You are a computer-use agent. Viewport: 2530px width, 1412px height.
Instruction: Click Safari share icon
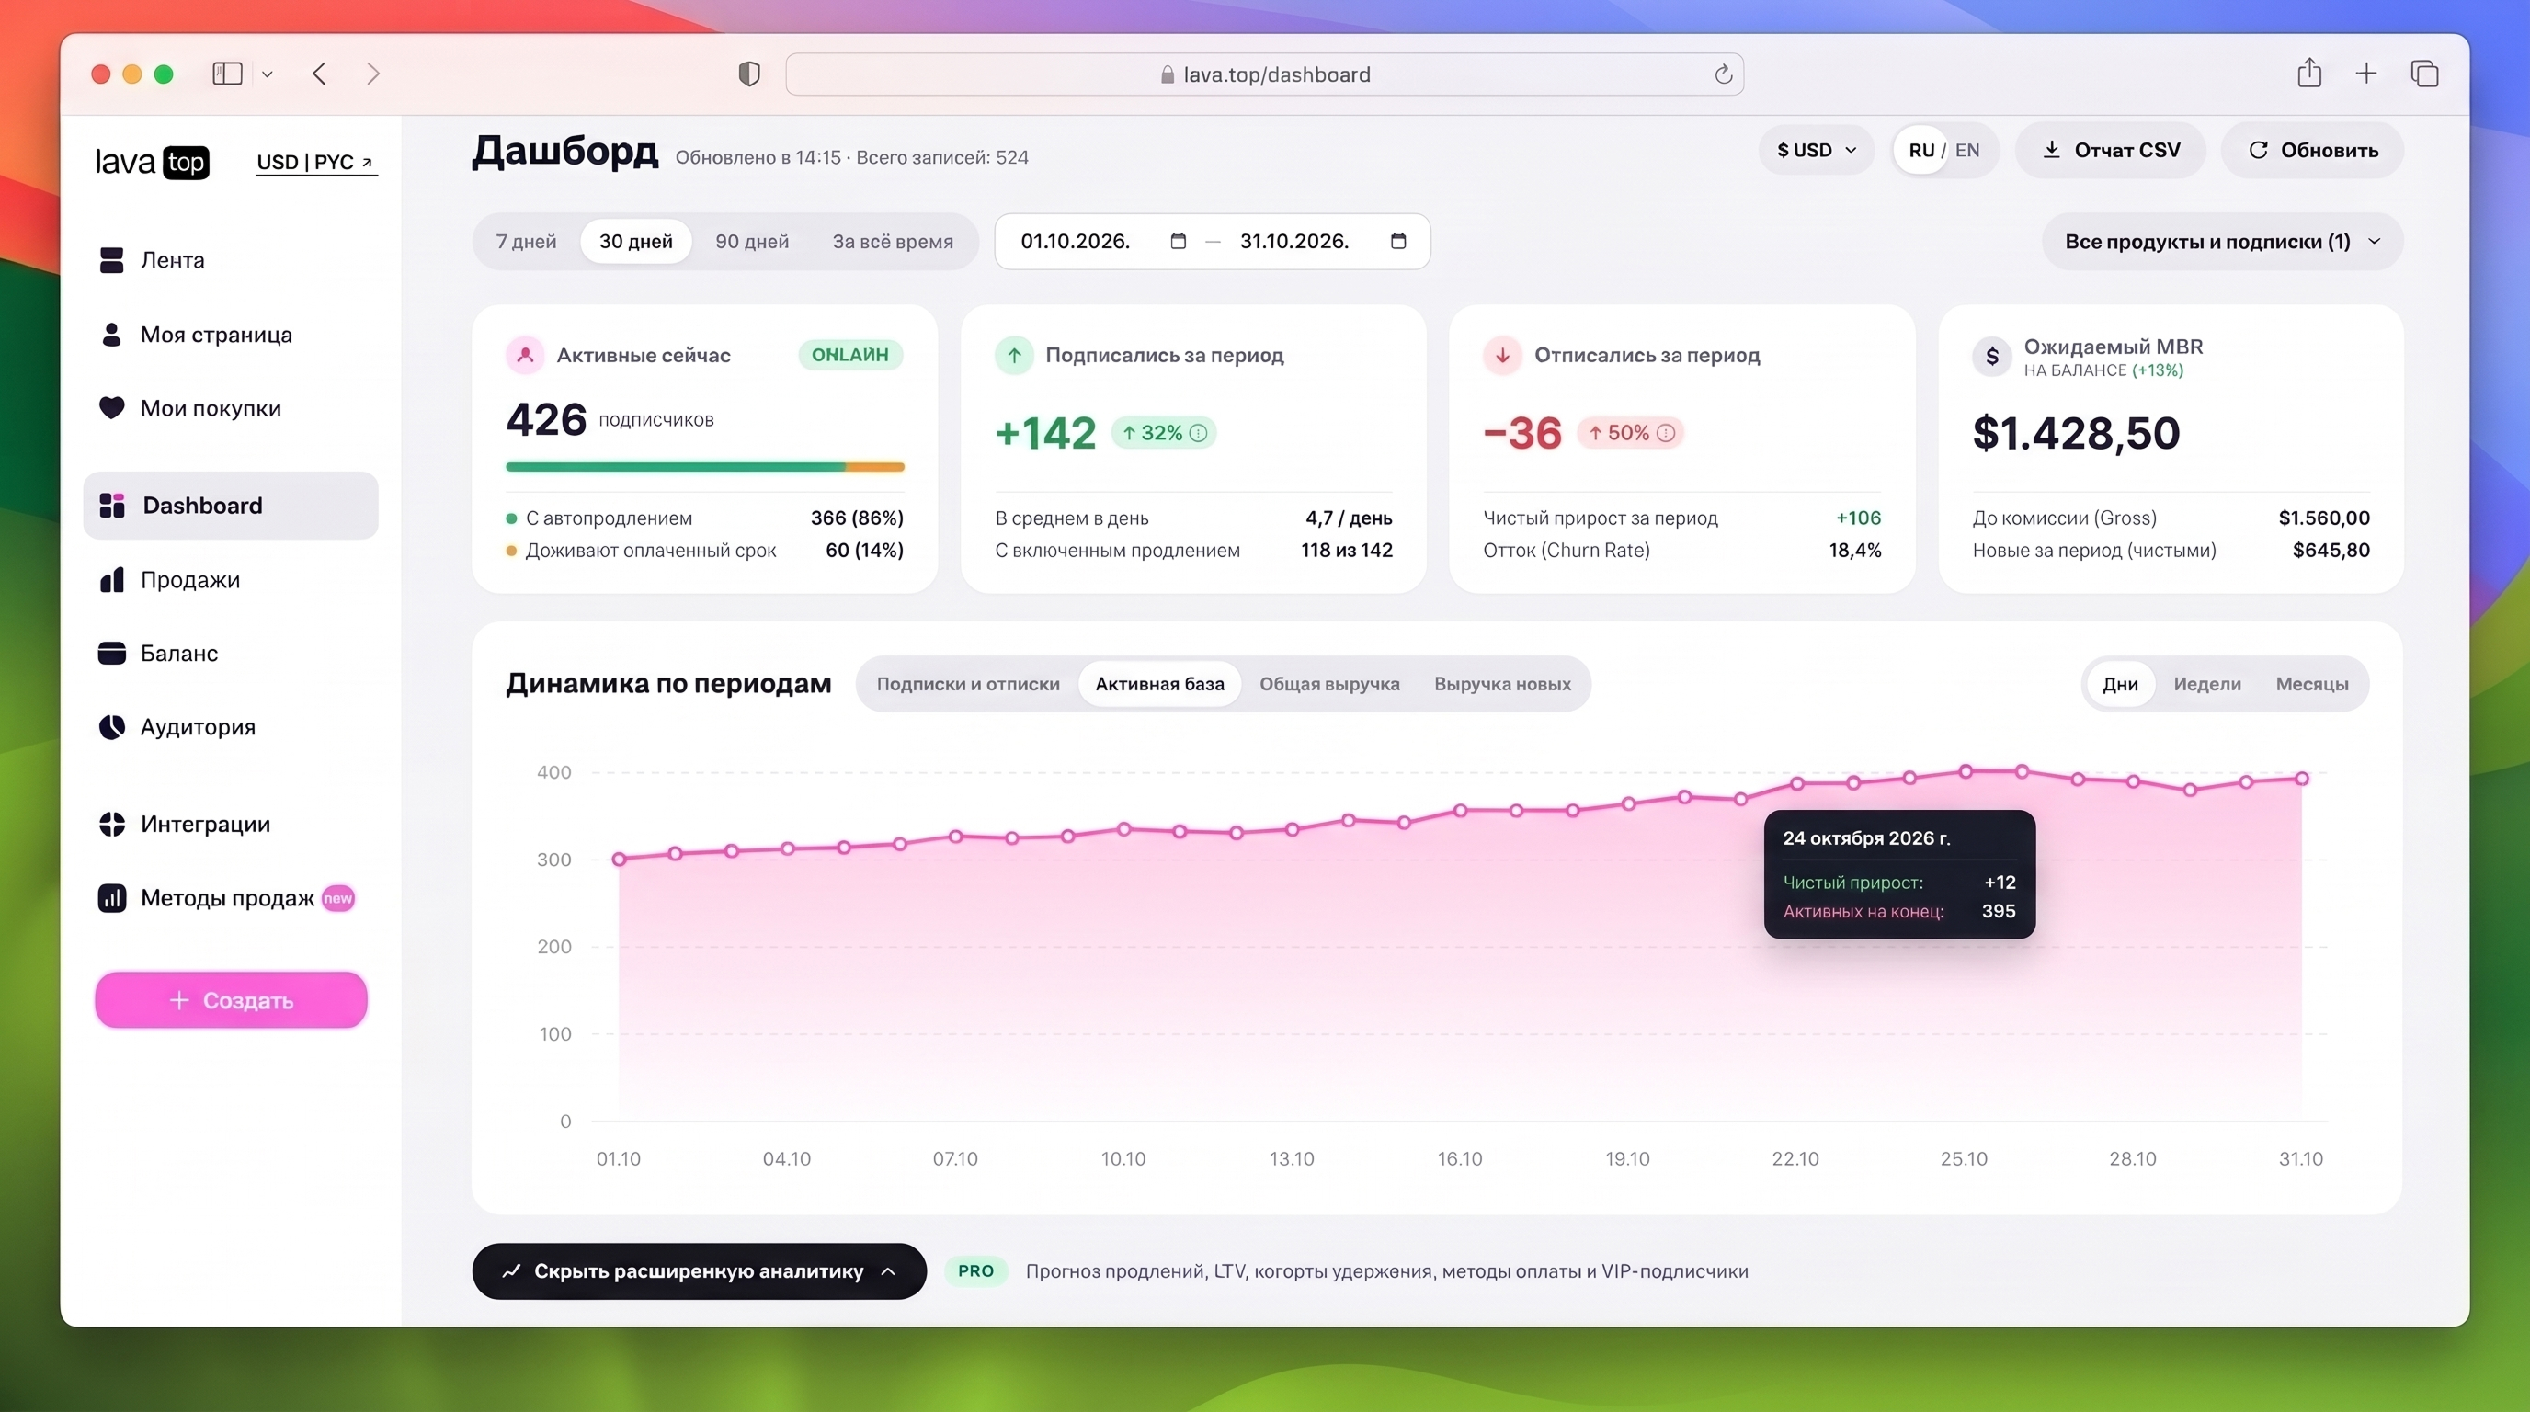coord(2309,73)
